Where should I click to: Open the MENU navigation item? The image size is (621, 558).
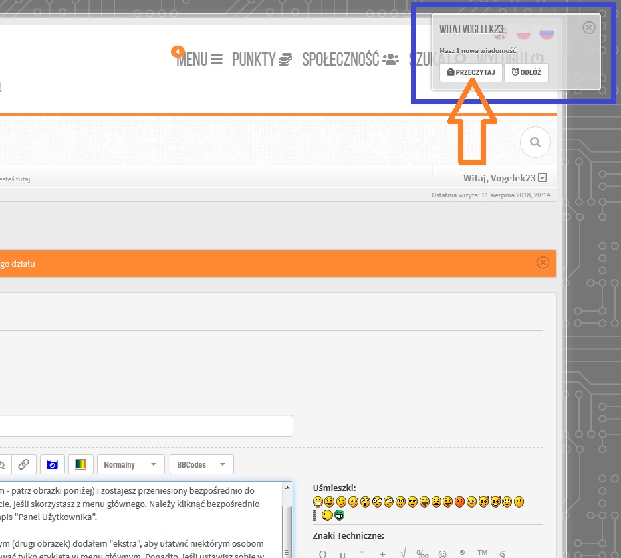(199, 59)
